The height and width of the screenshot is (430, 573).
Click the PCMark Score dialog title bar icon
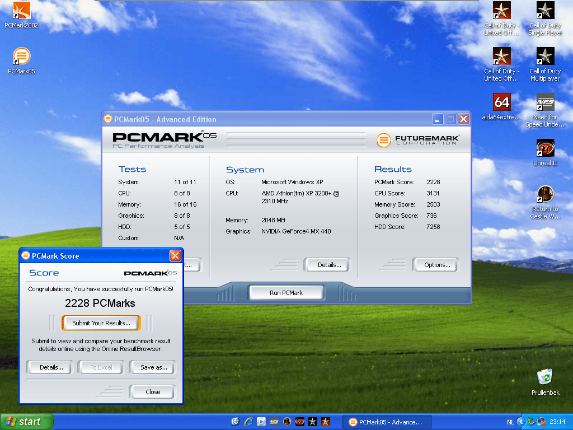[26, 255]
